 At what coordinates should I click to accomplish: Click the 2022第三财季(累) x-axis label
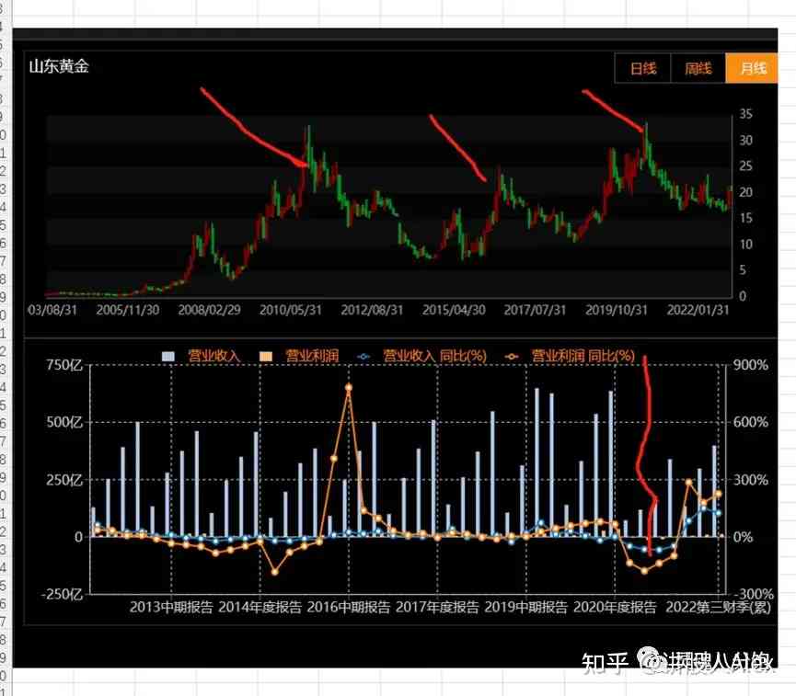tap(718, 607)
